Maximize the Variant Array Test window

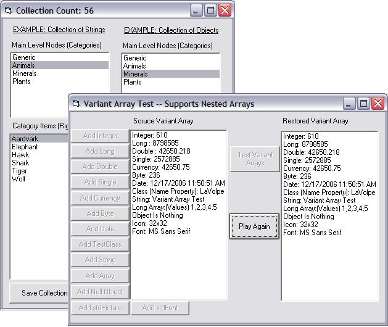pos(364,104)
